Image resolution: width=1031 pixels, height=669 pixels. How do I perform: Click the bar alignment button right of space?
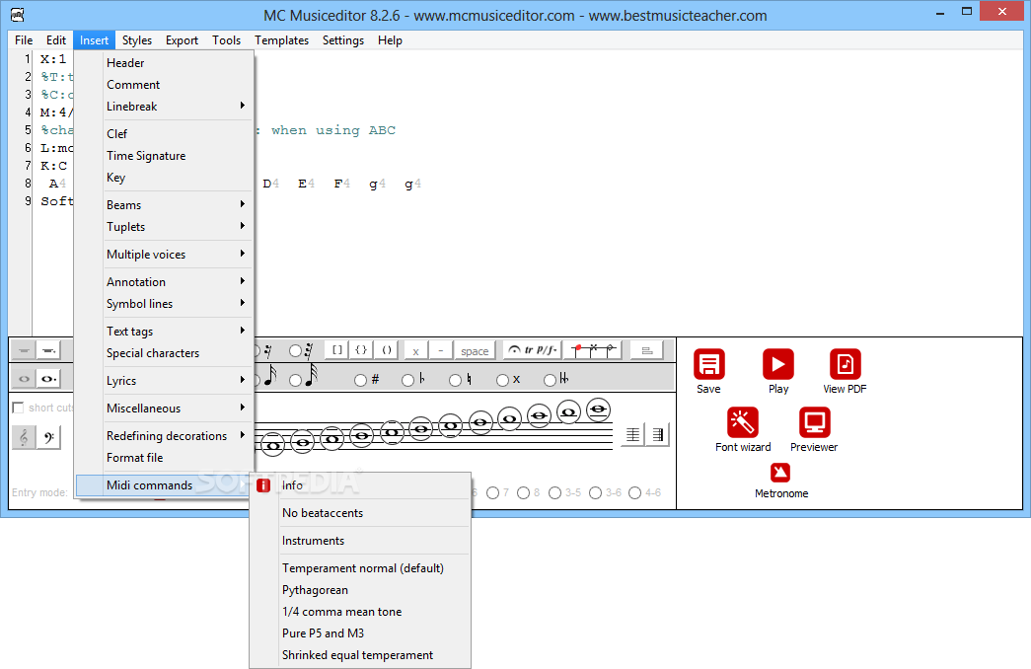(646, 350)
